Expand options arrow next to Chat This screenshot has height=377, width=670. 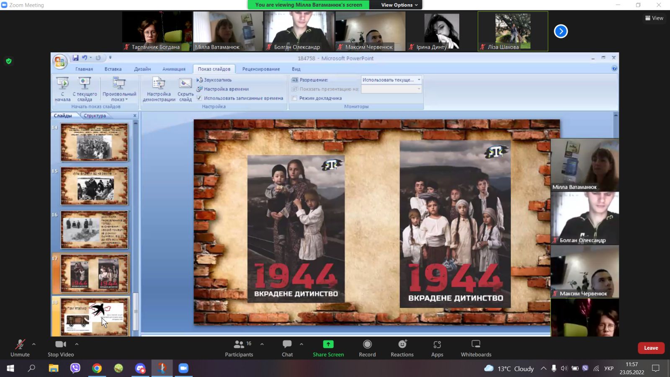point(301,344)
